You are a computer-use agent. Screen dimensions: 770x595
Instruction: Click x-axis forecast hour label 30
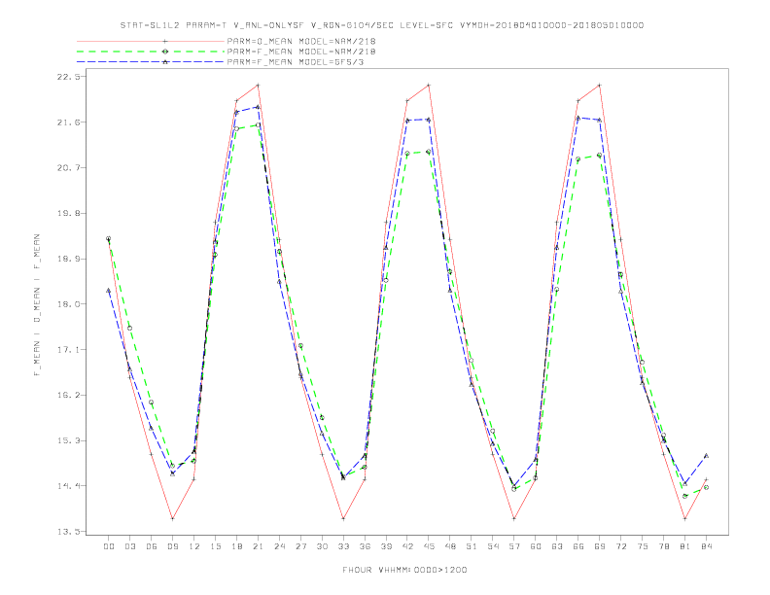tap(322, 546)
